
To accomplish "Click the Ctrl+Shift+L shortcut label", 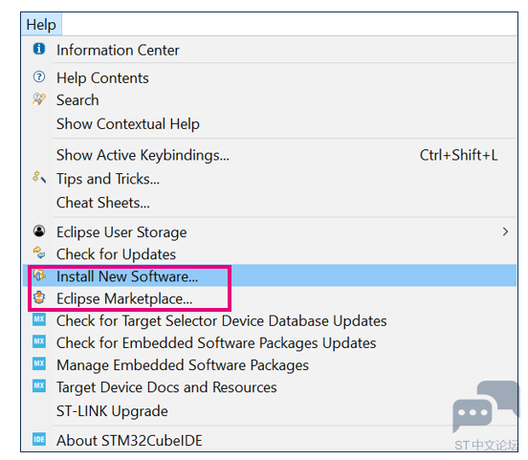I will click(x=458, y=155).
